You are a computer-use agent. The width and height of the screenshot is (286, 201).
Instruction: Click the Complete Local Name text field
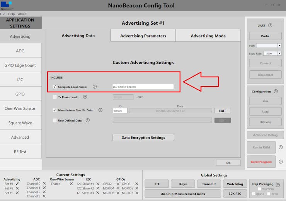pos(143,87)
